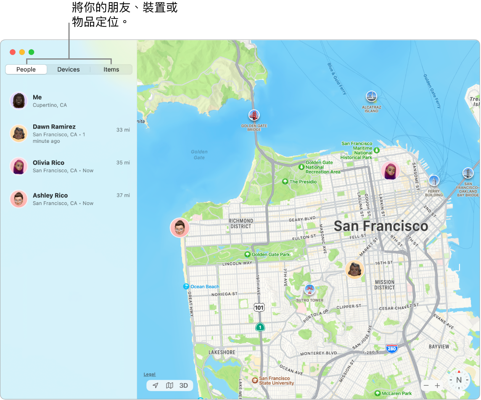Viewport: 481px width, 400px height.
Task: Click the Alcatraz Island landmark icon
Action: 371,97
